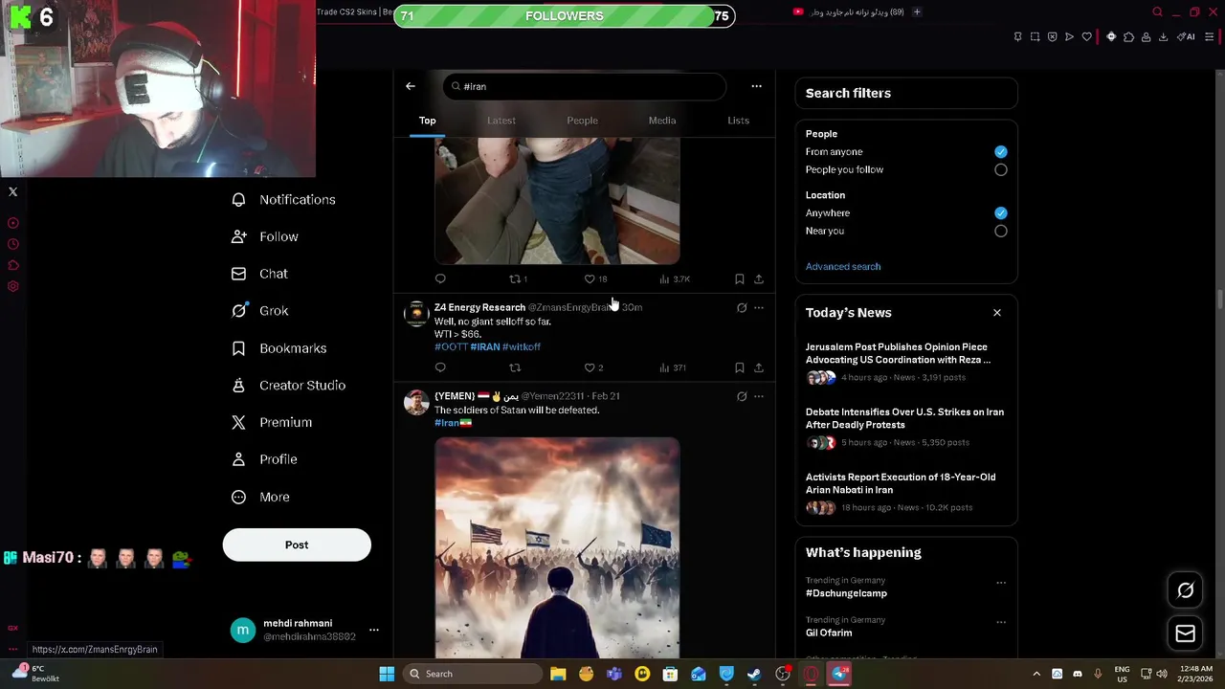Open the Z4 Energy Research post three-dot menu
The height and width of the screenshot is (689, 1225).
758,308
